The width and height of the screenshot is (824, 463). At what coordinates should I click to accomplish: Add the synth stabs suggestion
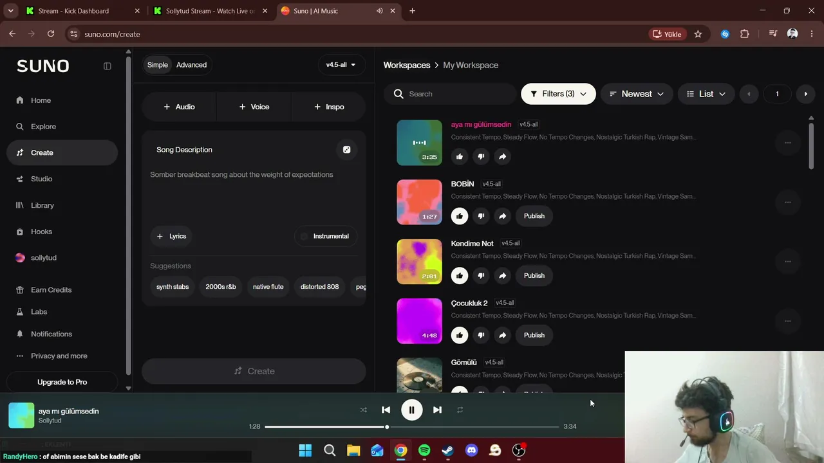point(173,287)
